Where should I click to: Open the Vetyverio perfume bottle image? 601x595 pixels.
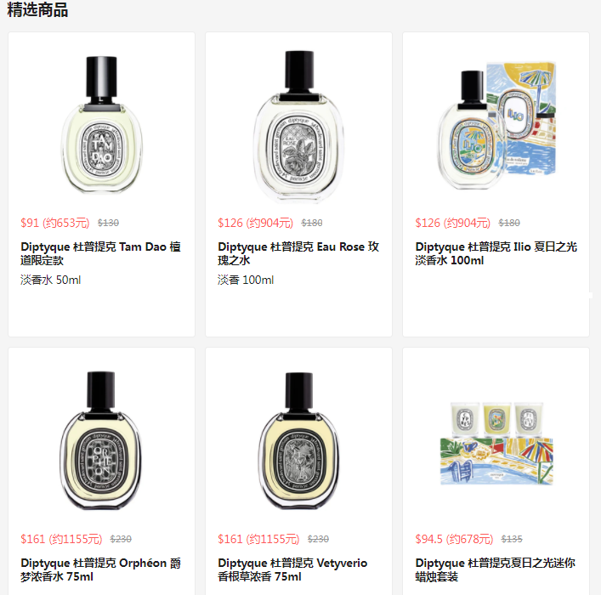coord(298,441)
